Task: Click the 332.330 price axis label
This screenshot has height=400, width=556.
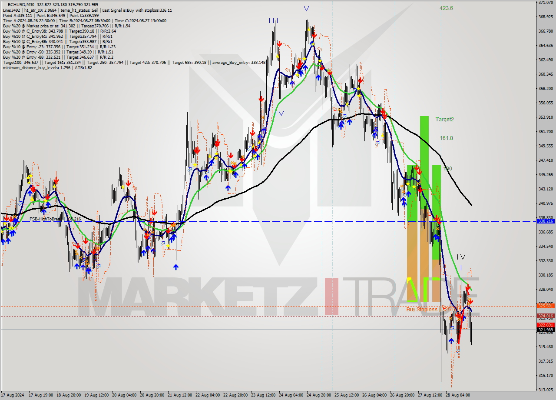Action: tap(546, 261)
